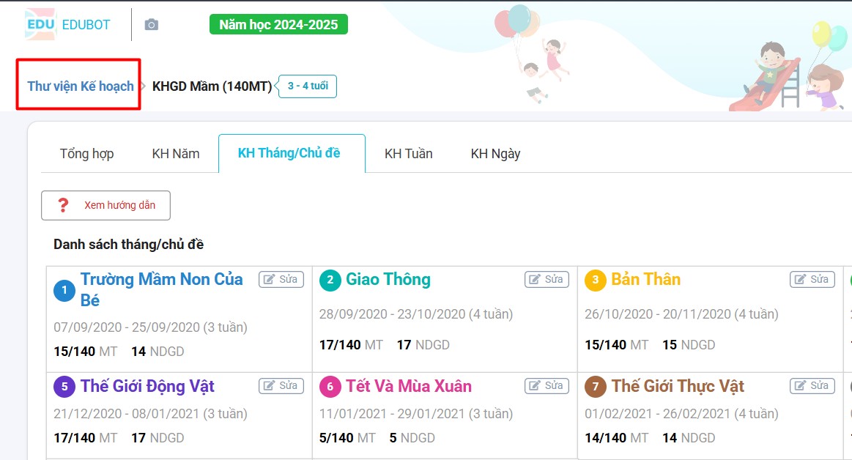This screenshot has height=460, width=852.
Task: Switch to the KH Tuần tab
Action: coord(409,154)
